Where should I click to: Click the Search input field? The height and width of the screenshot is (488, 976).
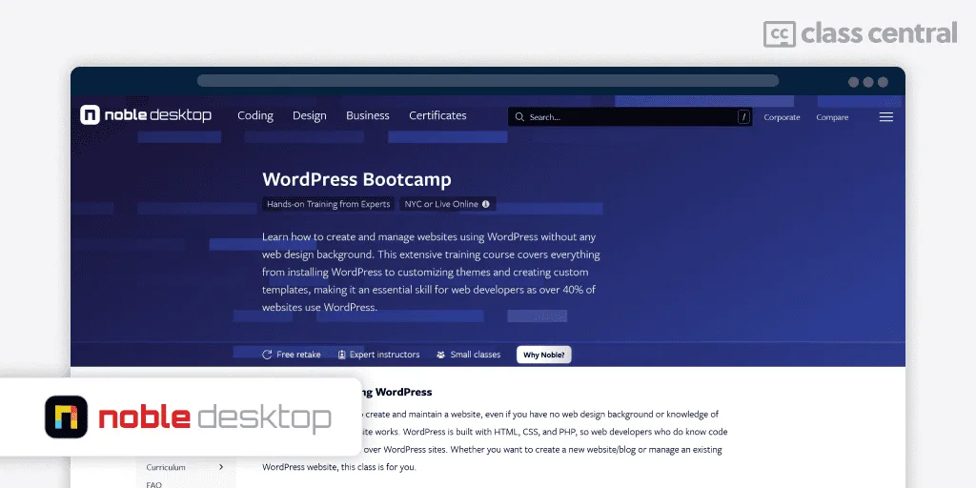coord(630,117)
